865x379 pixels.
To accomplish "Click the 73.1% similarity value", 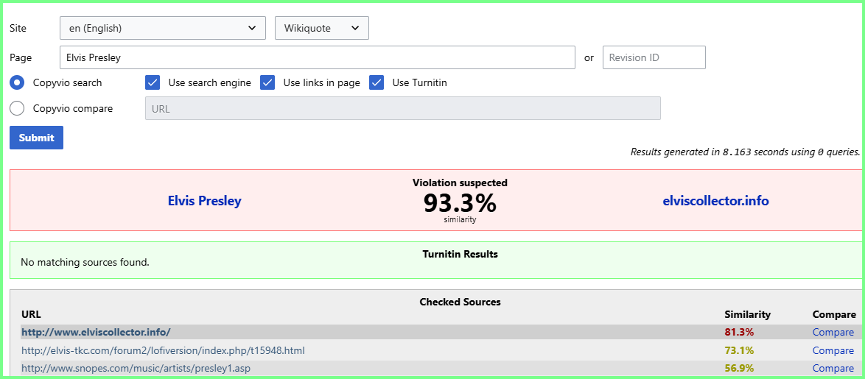I will click(739, 350).
